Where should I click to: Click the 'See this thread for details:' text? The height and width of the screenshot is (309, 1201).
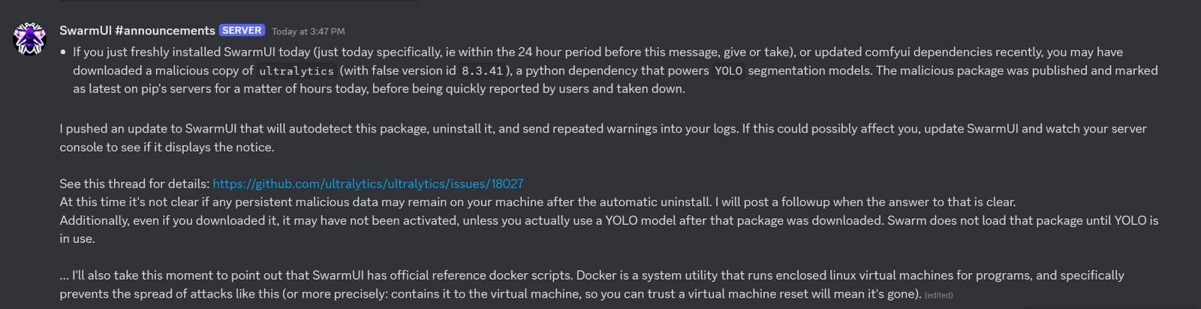(x=134, y=184)
